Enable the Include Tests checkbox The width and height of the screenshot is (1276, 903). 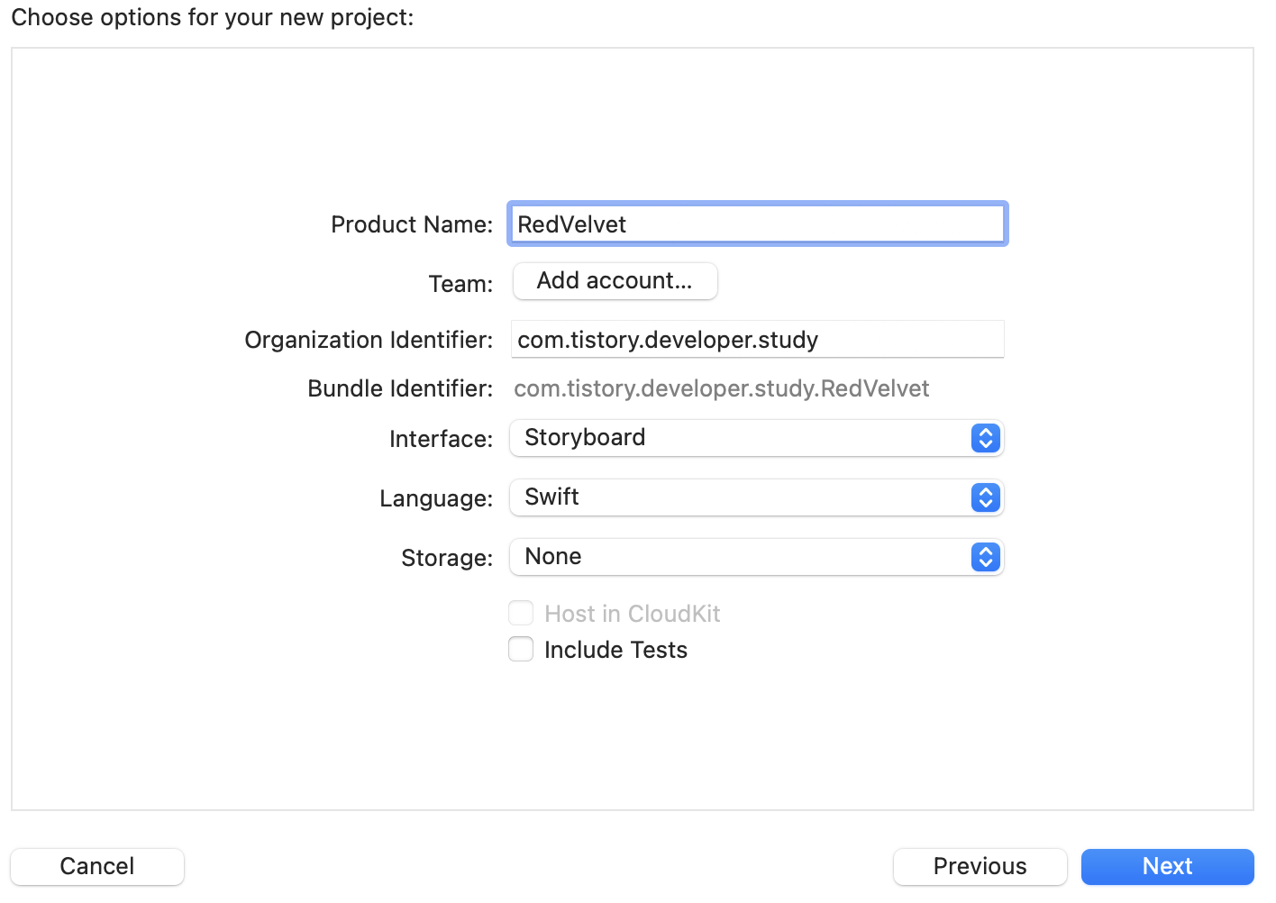(x=521, y=649)
